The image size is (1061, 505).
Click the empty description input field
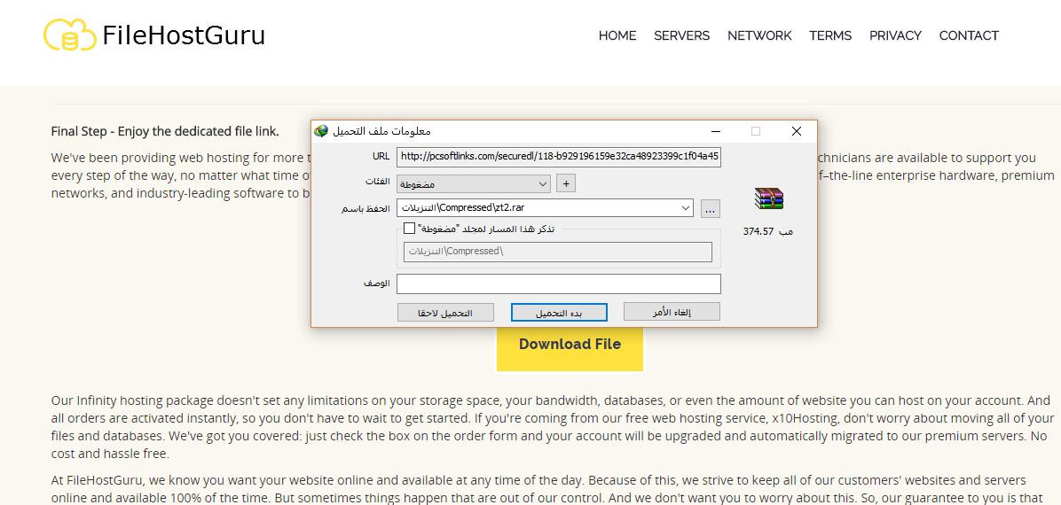click(559, 284)
